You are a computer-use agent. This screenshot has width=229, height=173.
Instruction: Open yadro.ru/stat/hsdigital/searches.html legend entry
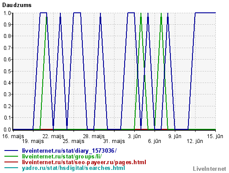pos(74,168)
